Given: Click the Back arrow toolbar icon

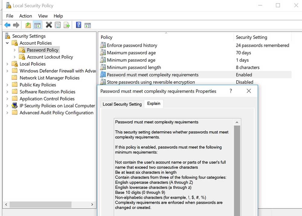Looking at the screenshot, I should pos(7,25).
